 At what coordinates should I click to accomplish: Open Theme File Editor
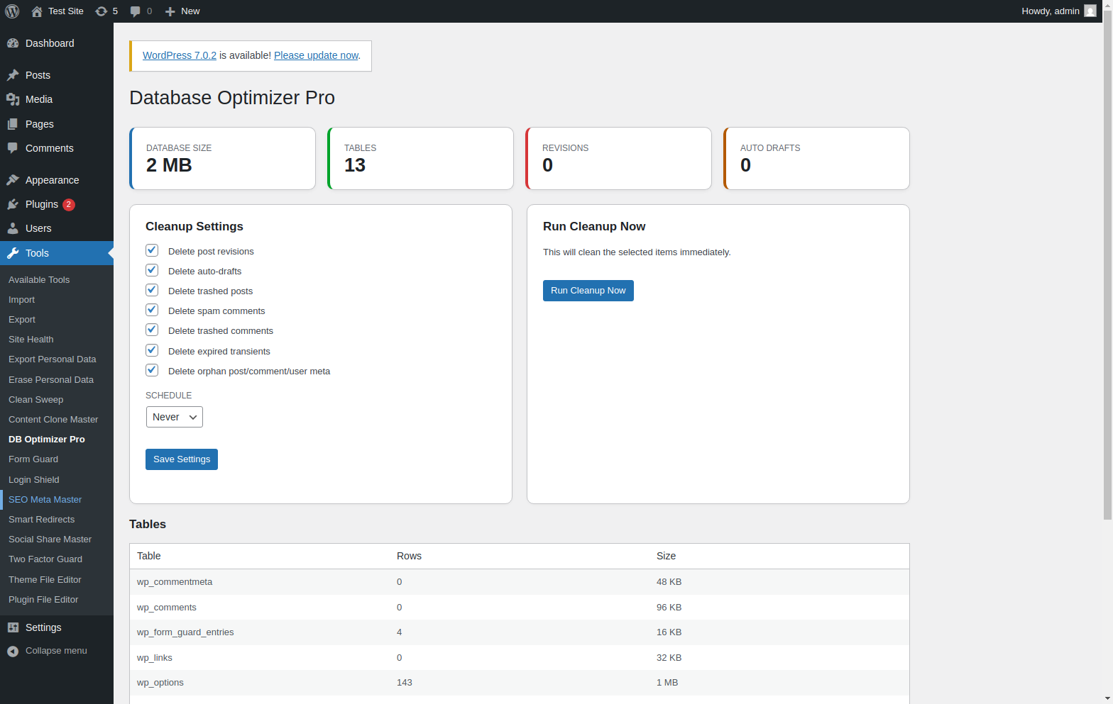click(45, 580)
